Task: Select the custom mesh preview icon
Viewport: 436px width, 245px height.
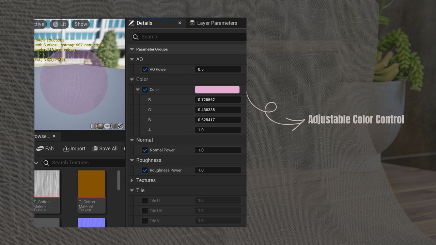Action: [121, 126]
